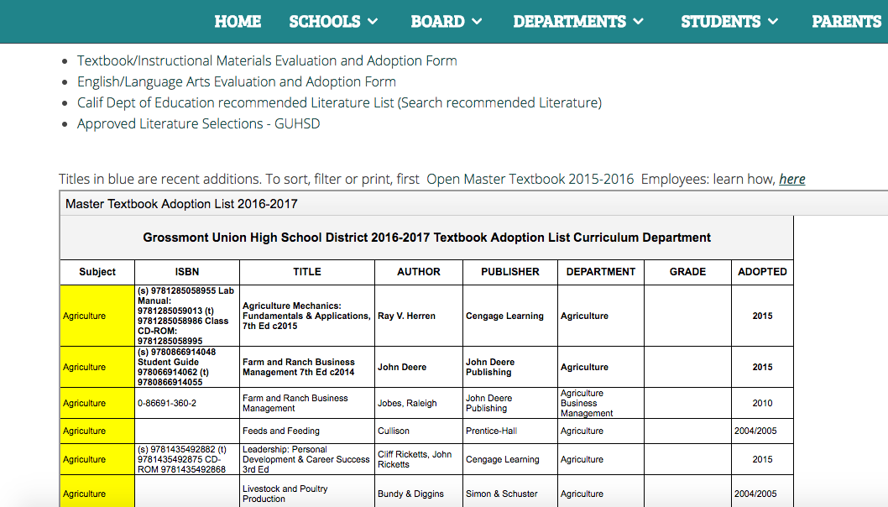Viewport: 888px width, 507px height.
Task: Expand the SCHOOLS dropdown menu
Action: click(333, 22)
